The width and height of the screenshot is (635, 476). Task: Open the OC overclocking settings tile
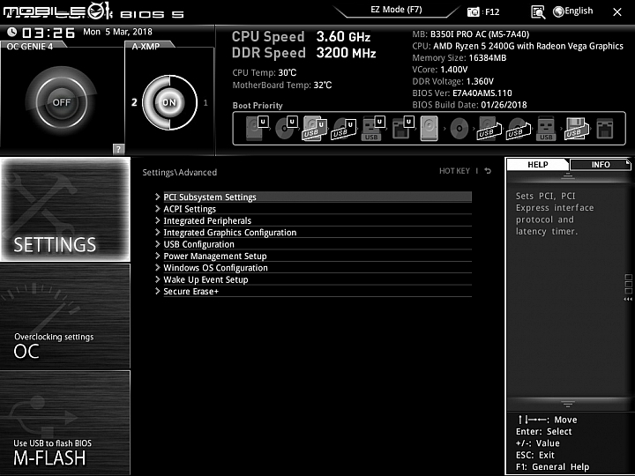[65, 316]
